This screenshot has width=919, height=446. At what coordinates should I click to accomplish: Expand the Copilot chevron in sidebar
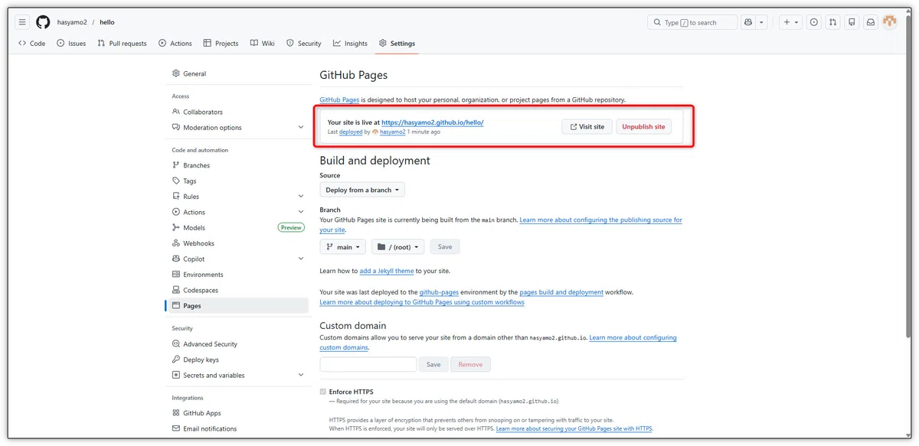pos(300,259)
